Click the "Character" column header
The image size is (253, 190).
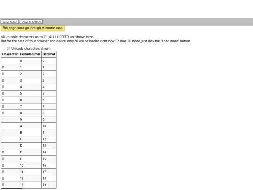coord(10,54)
